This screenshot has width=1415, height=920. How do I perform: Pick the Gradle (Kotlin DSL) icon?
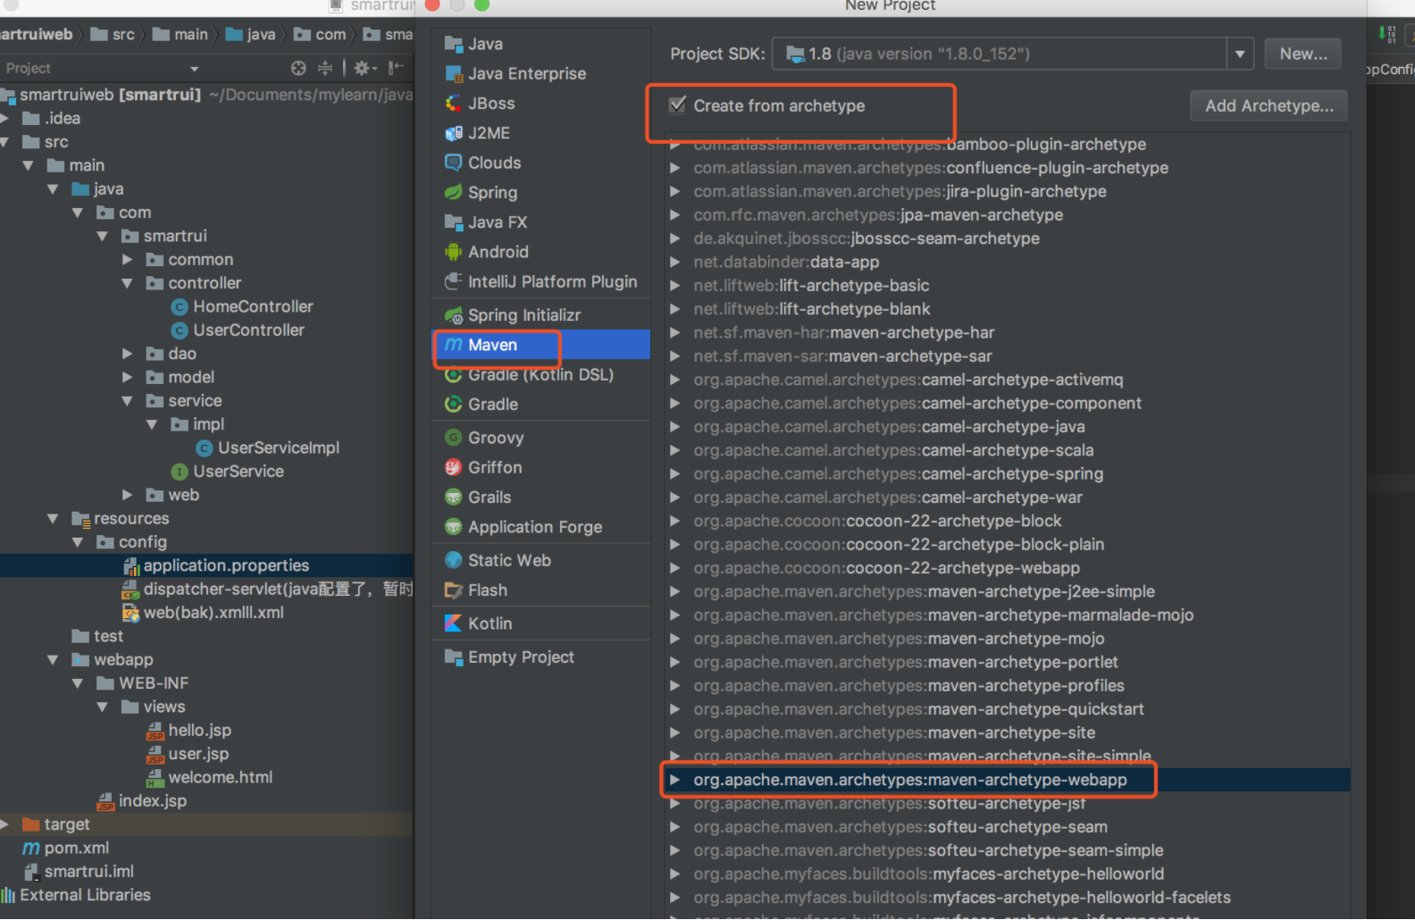coord(453,374)
